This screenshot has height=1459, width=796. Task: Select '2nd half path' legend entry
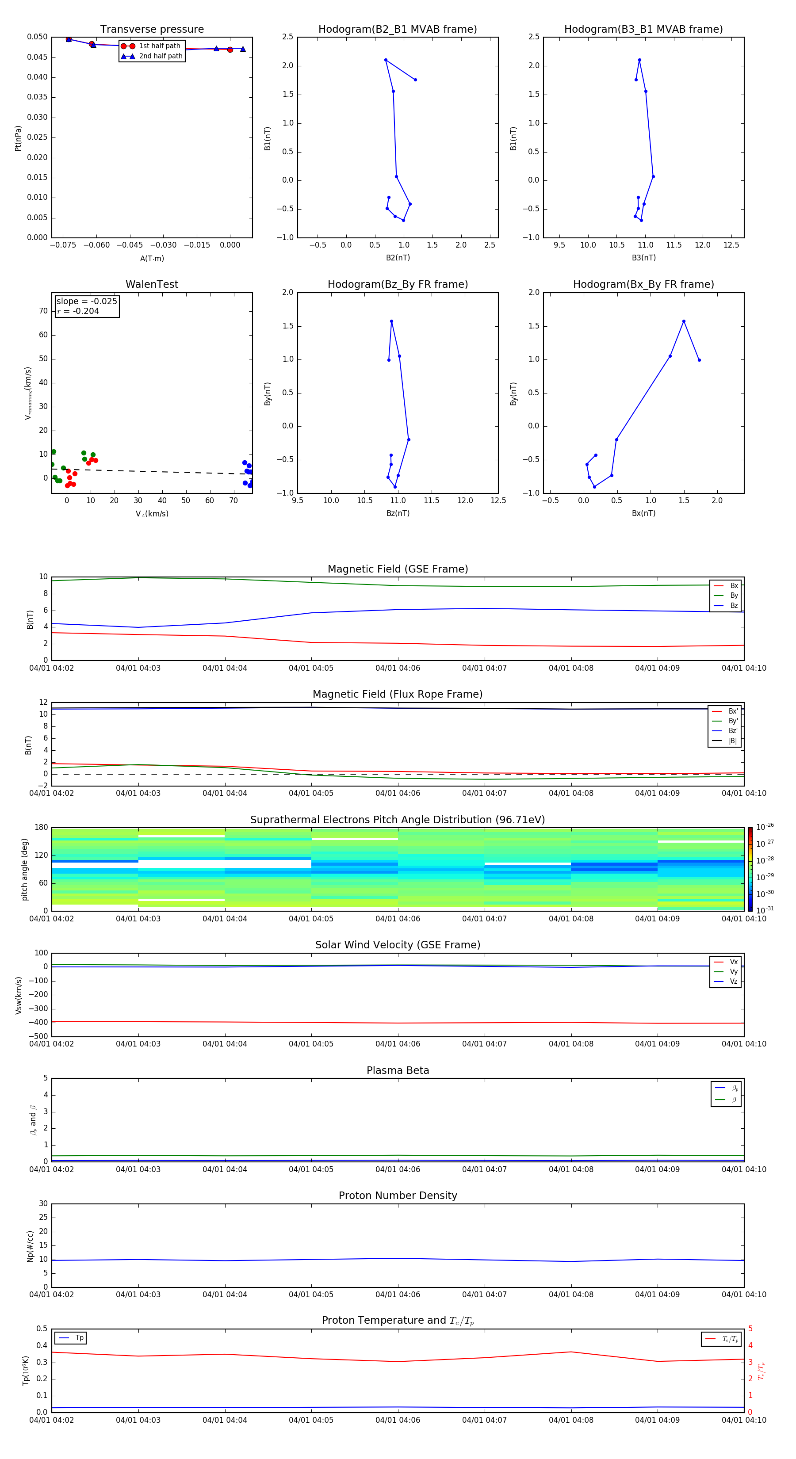click(151, 56)
